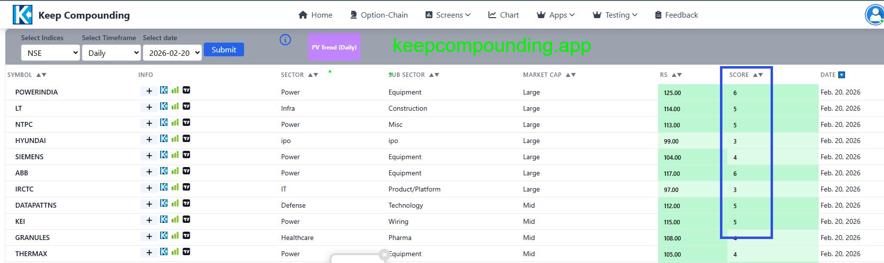This screenshot has height=263, width=884.
Task: Toggle the DATE column filter icon
Action: [x=842, y=75]
